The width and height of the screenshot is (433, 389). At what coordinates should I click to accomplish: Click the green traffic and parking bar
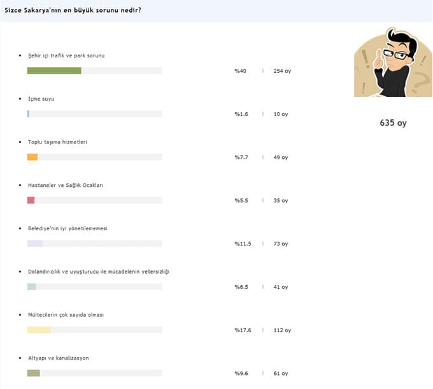(54, 71)
